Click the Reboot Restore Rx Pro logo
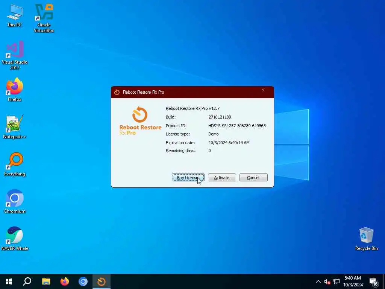Screen dimensions: 385x289 (x=140, y=121)
